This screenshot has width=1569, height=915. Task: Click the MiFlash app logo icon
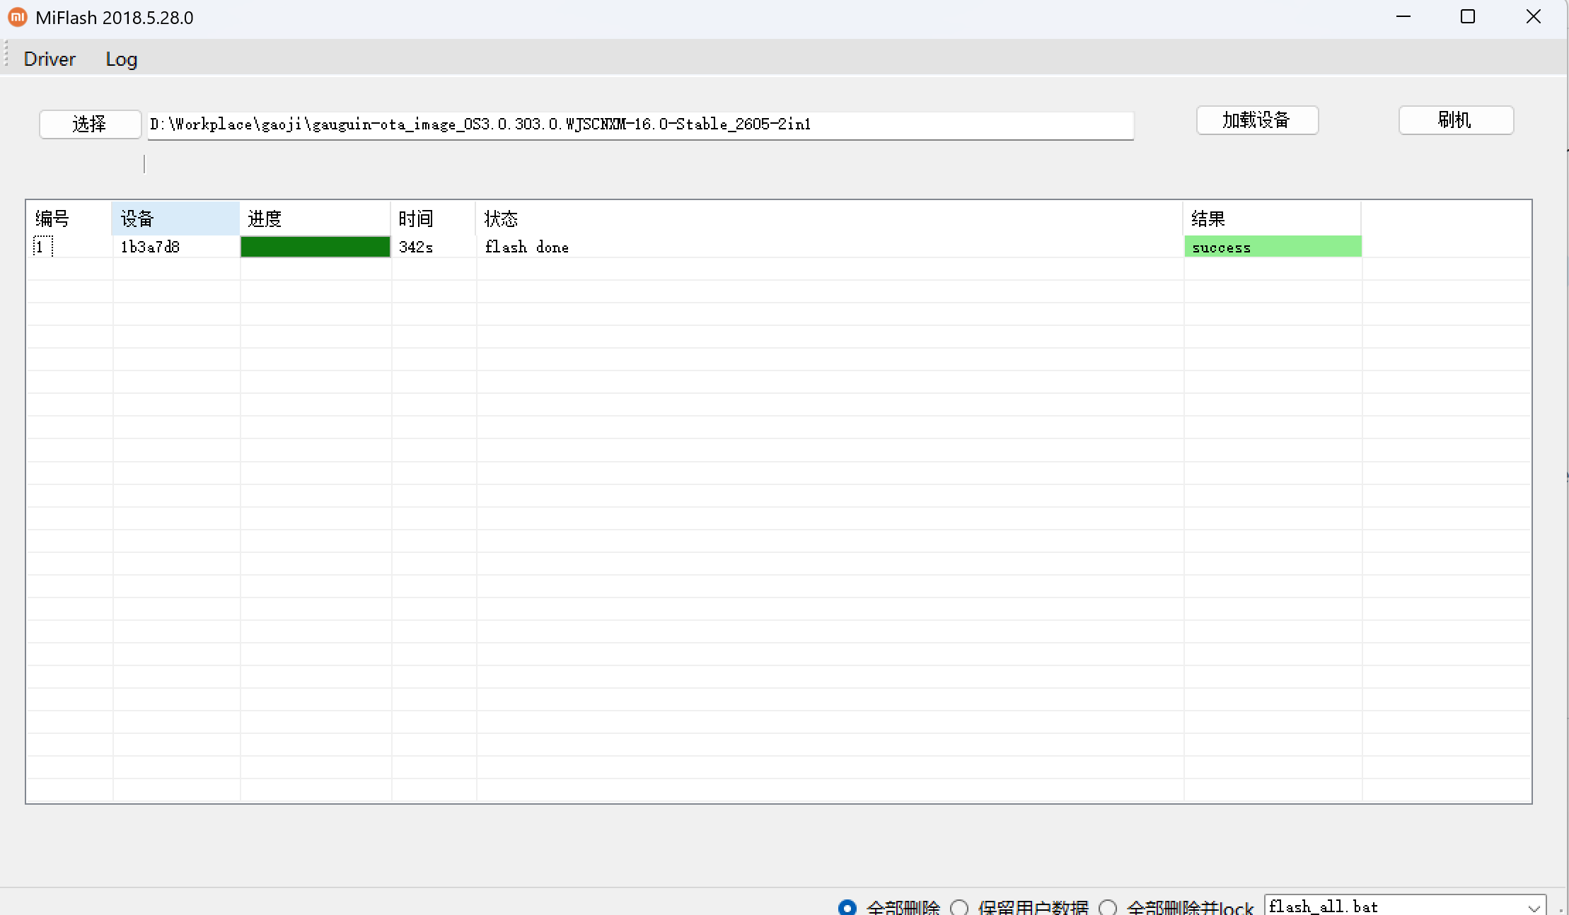[18, 17]
